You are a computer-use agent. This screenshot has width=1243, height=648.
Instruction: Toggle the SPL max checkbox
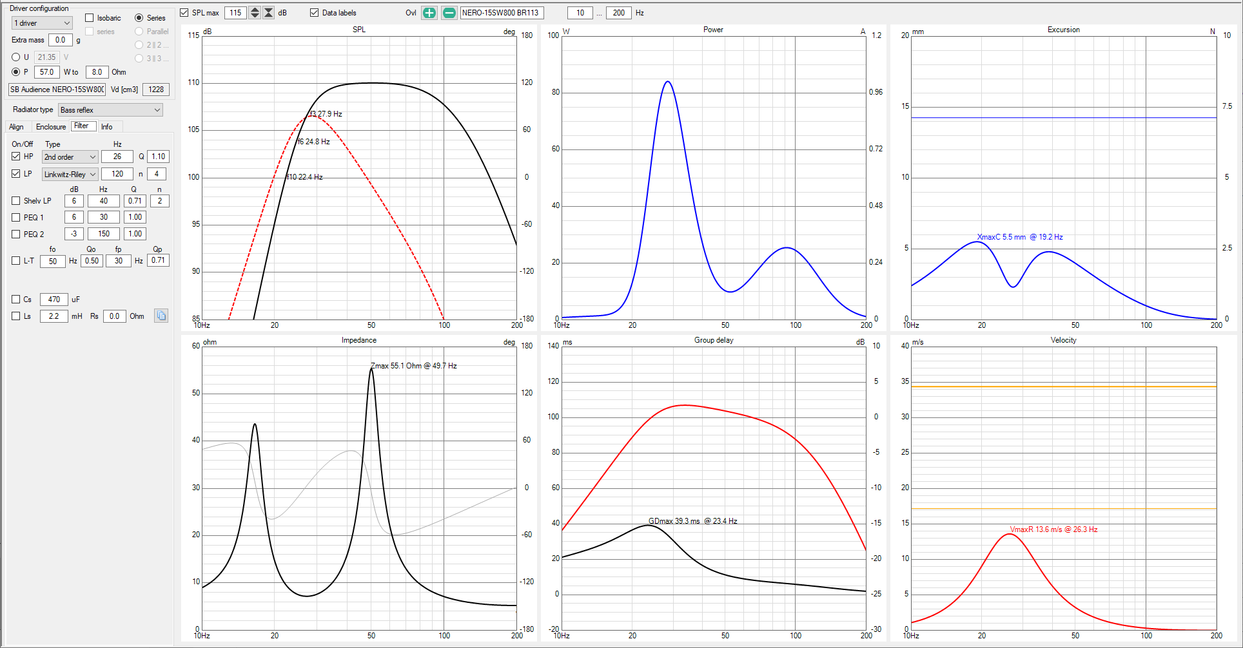click(x=184, y=13)
